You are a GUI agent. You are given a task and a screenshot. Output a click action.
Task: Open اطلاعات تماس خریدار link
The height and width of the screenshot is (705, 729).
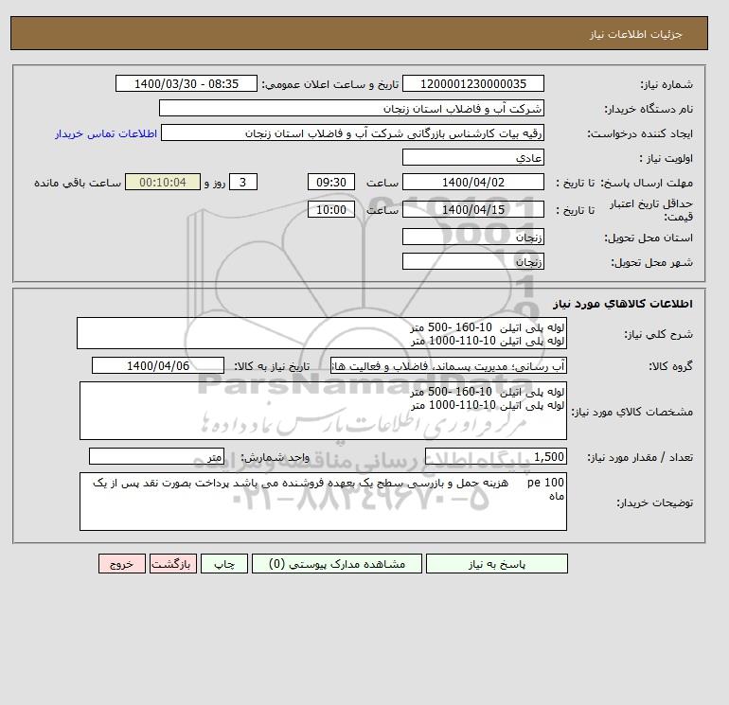click(106, 133)
